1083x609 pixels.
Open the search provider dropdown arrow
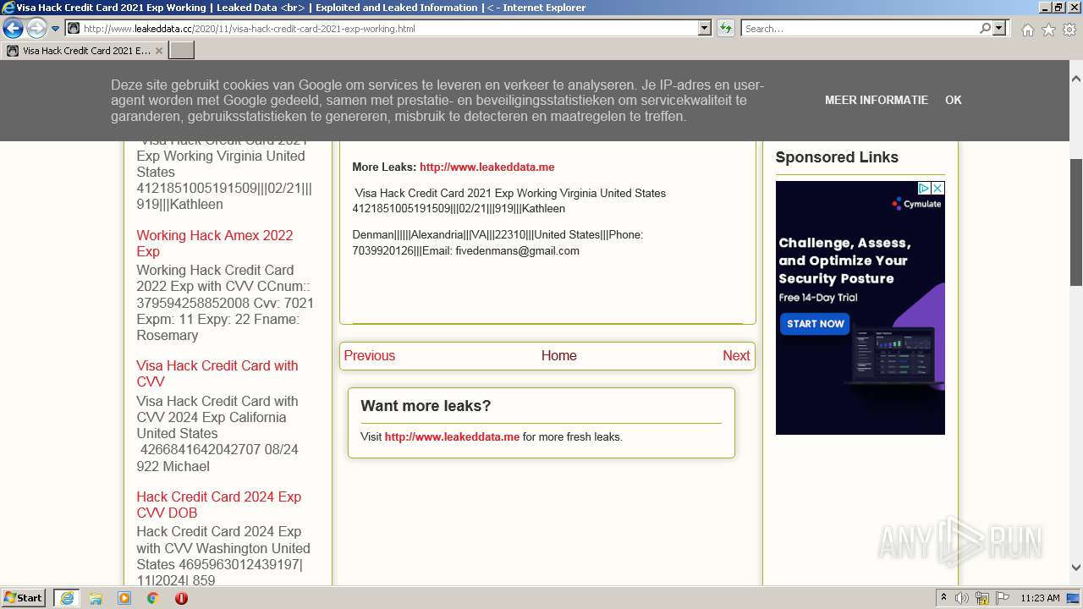pyautogui.click(x=1000, y=29)
